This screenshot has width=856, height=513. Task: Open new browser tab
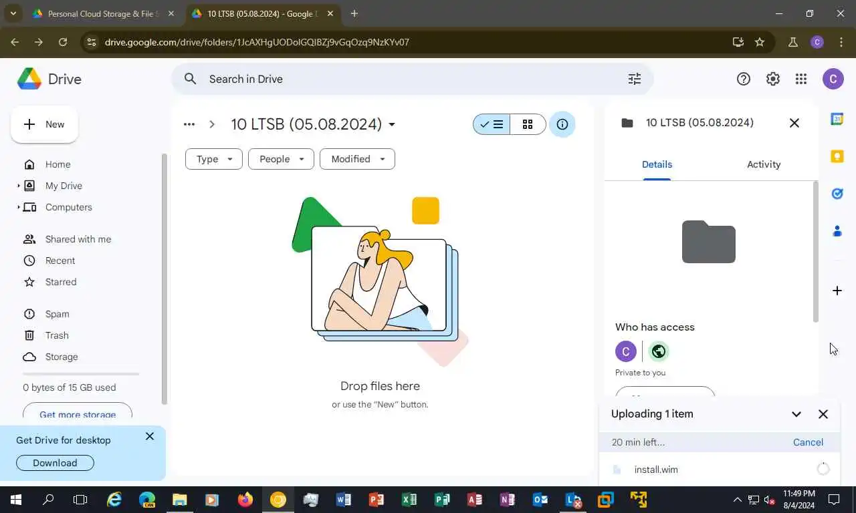pyautogui.click(x=354, y=13)
